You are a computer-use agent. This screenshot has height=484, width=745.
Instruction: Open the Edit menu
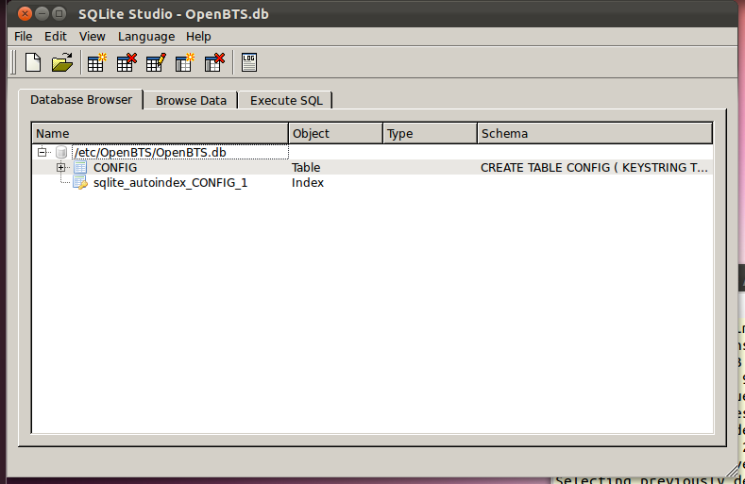[56, 36]
